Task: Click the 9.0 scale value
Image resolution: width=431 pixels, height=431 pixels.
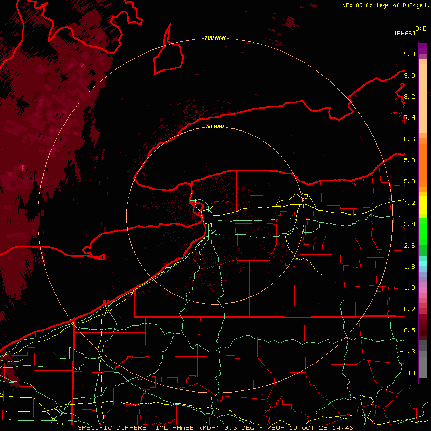Action: click(409, 75)
